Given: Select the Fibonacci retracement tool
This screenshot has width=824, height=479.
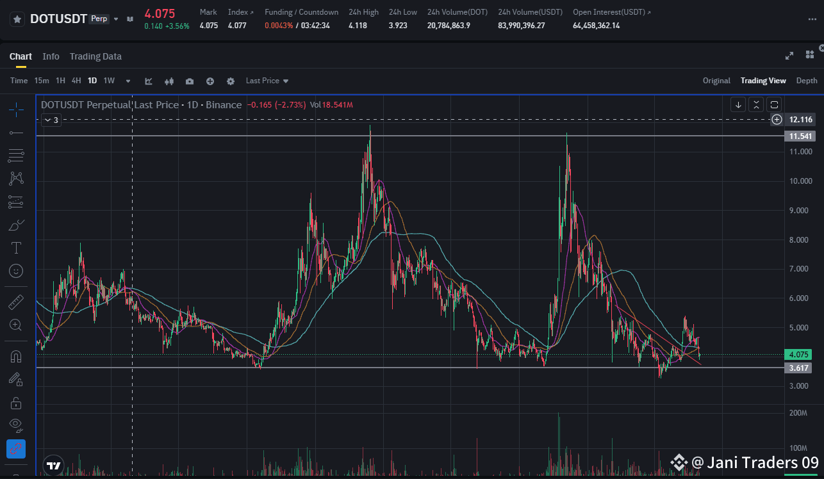Looking at the screenshot, I should 16,155.
